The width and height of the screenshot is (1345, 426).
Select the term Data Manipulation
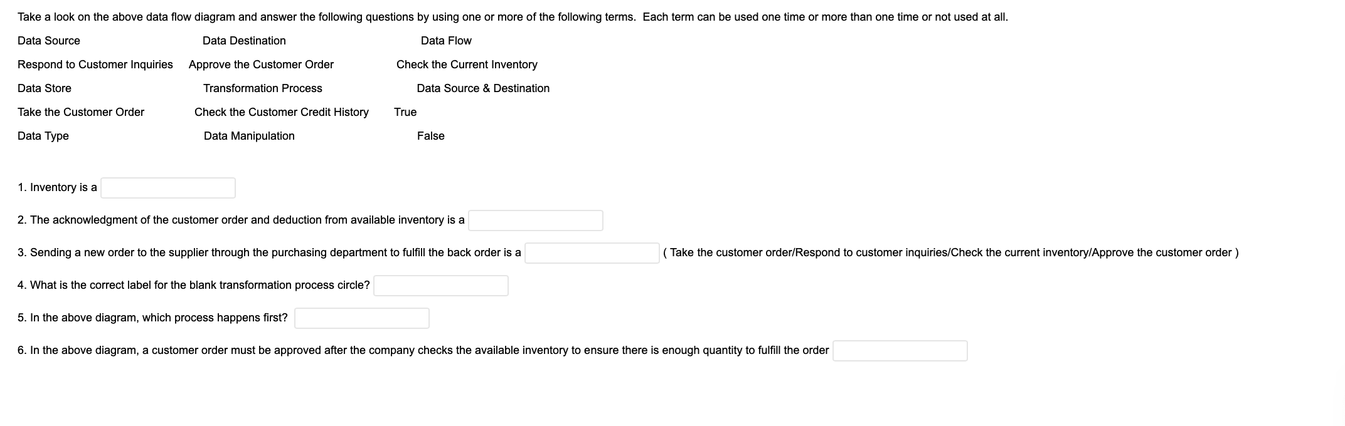pyautogui.click(x=248, y=135)
